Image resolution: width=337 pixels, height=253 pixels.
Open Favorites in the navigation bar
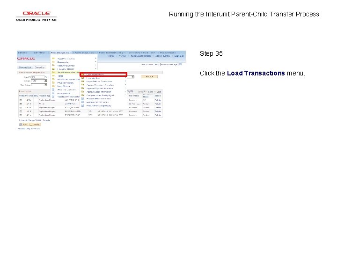coord(23,52)
